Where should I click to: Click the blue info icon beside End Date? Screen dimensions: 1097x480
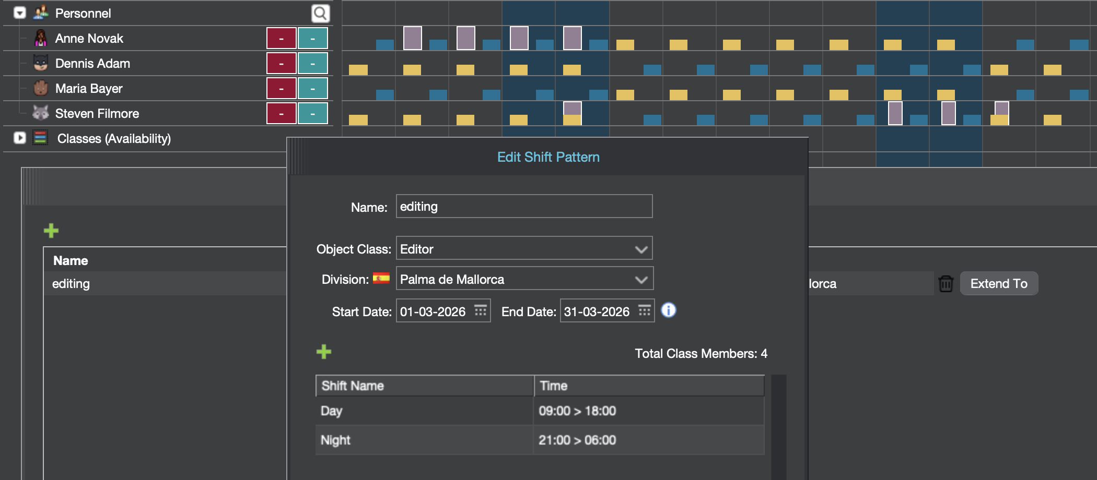(668, 310)
